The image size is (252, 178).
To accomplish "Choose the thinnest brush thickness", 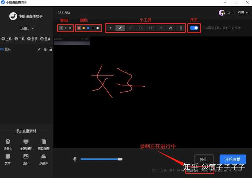I will (61, 28).
